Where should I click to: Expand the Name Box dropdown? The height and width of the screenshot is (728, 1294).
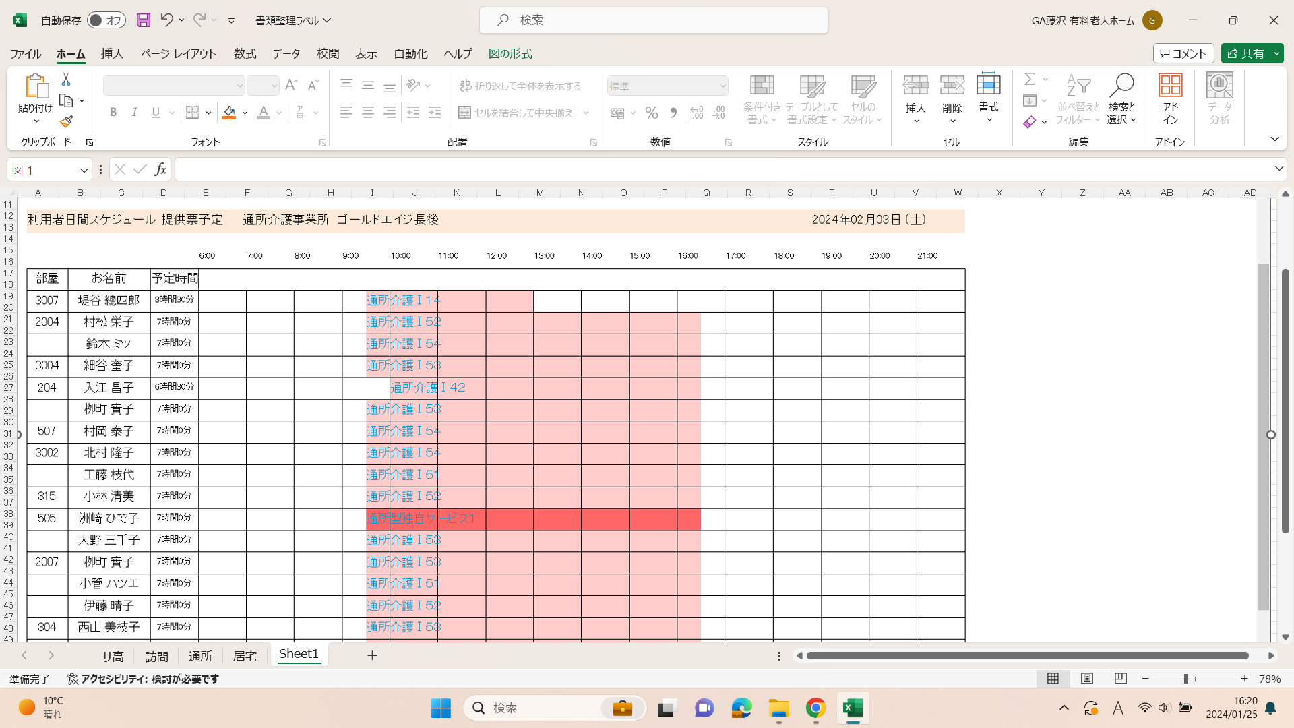[x=84, y=171]
